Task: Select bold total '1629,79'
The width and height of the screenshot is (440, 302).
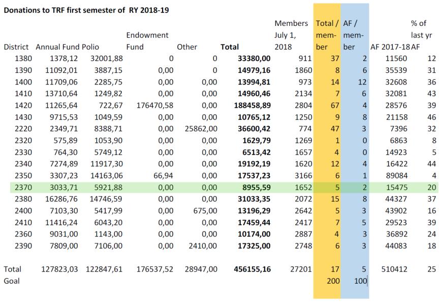Action: (x=257, y=140)
